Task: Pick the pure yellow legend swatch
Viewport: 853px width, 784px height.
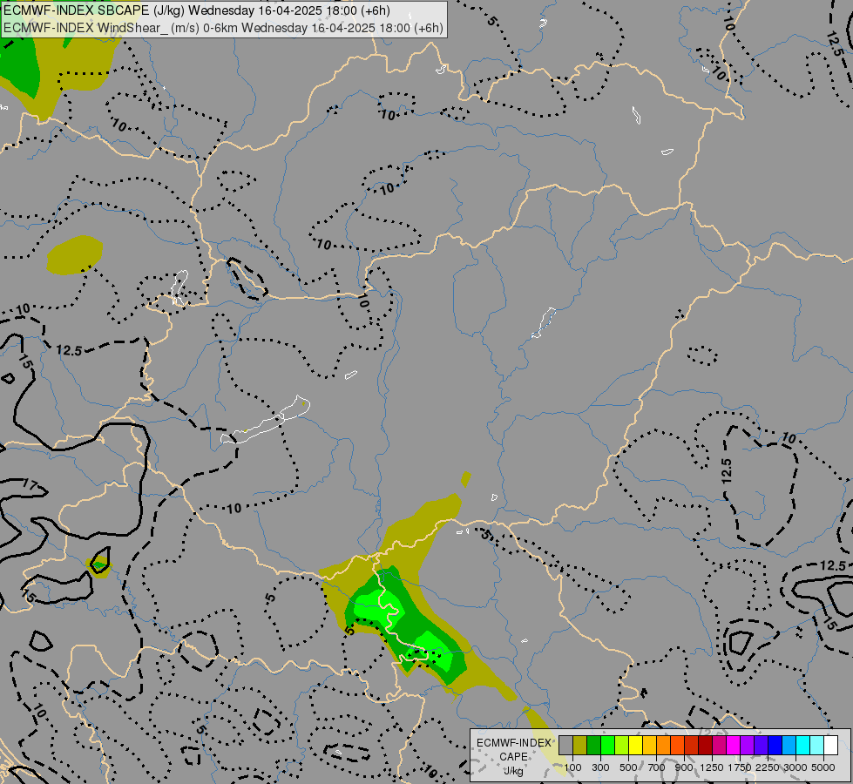Action: pos(635,746)
